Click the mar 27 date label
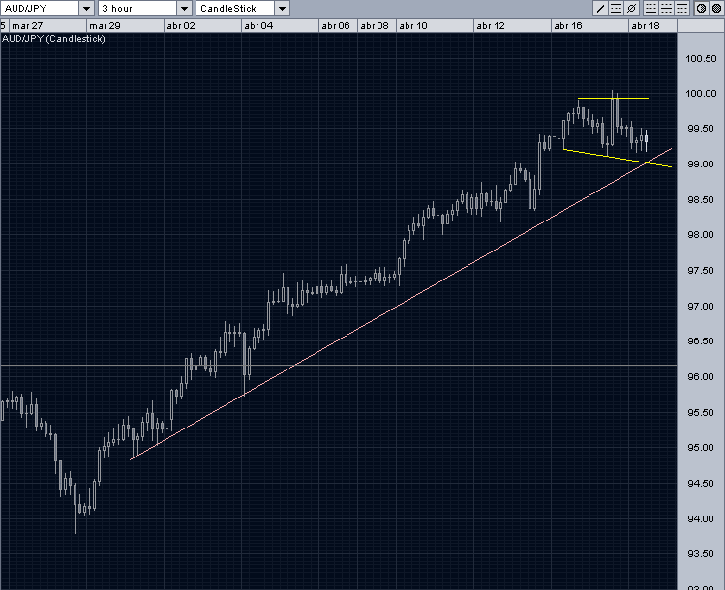This screenshot has height=590, width=725. click(x=27, y=26)
